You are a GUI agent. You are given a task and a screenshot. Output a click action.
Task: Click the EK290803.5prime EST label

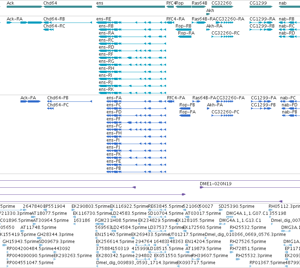(x=91, y=206)
